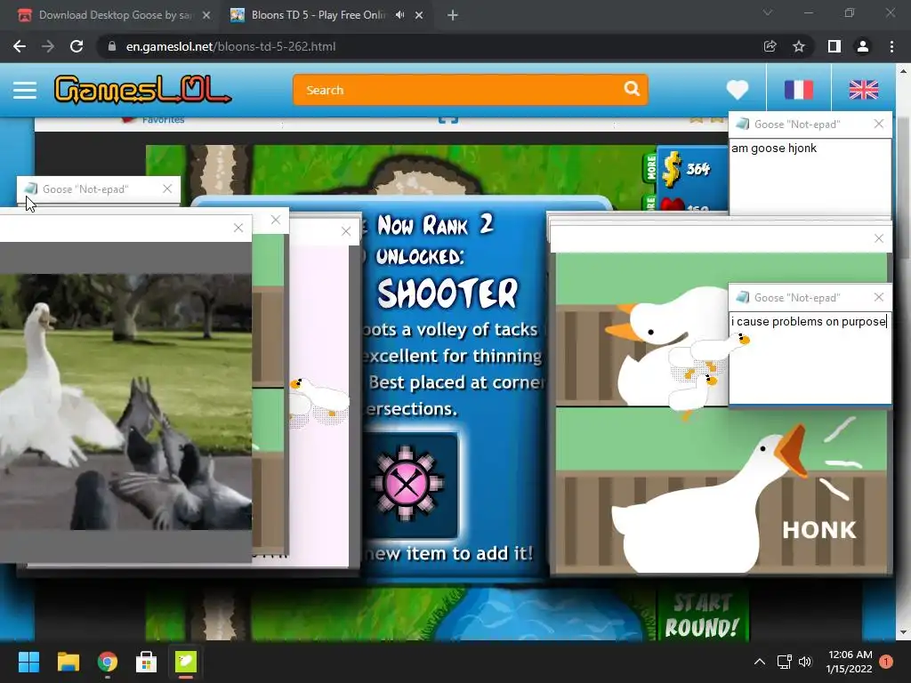Viewport: 911px width, 683px height.
Task: Click the page scrollbar down arrow
Action: (x=904, y=632)
